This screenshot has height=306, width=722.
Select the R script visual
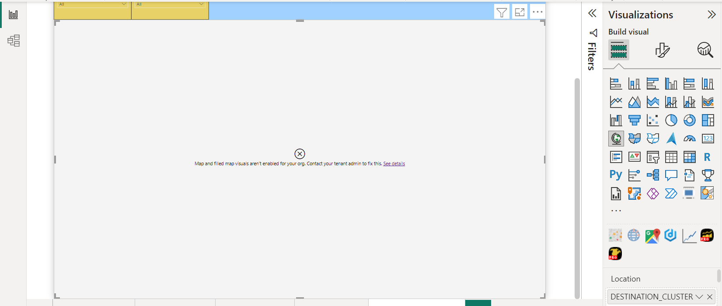(x=708, y=157)
